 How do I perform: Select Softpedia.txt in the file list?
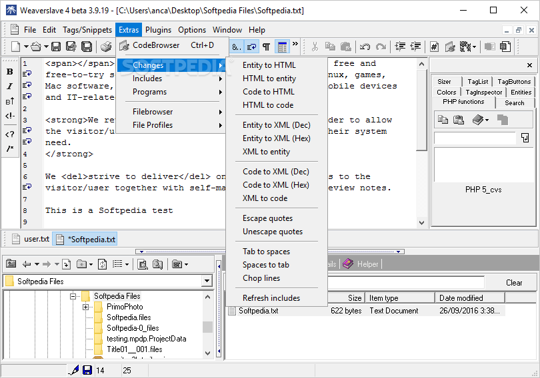[258, 311]
